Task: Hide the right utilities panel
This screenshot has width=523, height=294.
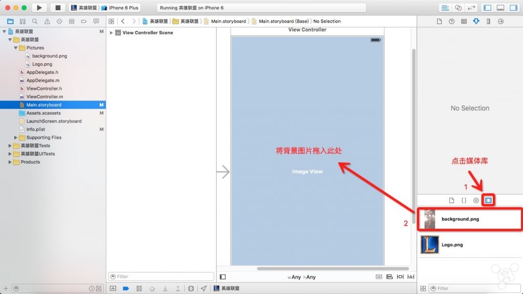Action: pyautogui.click(x=513, y=8)
